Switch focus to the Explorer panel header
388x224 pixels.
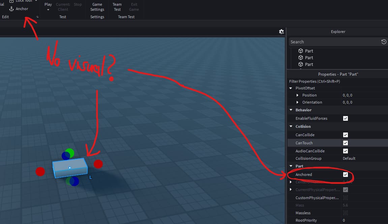pyautogui.click(x=338, y=31)
